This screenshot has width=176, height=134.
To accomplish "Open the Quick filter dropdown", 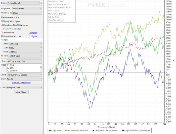I will (x=24, y=88).
